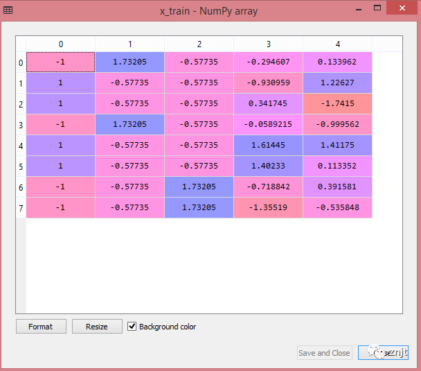The height and width of the screenshot is (371, 421).
Task: Select column header 0
Action: [x=61, y=44]
